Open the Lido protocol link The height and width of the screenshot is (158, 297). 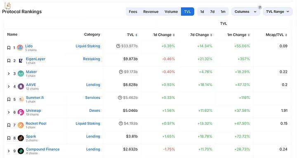click(x=29, y=46)
